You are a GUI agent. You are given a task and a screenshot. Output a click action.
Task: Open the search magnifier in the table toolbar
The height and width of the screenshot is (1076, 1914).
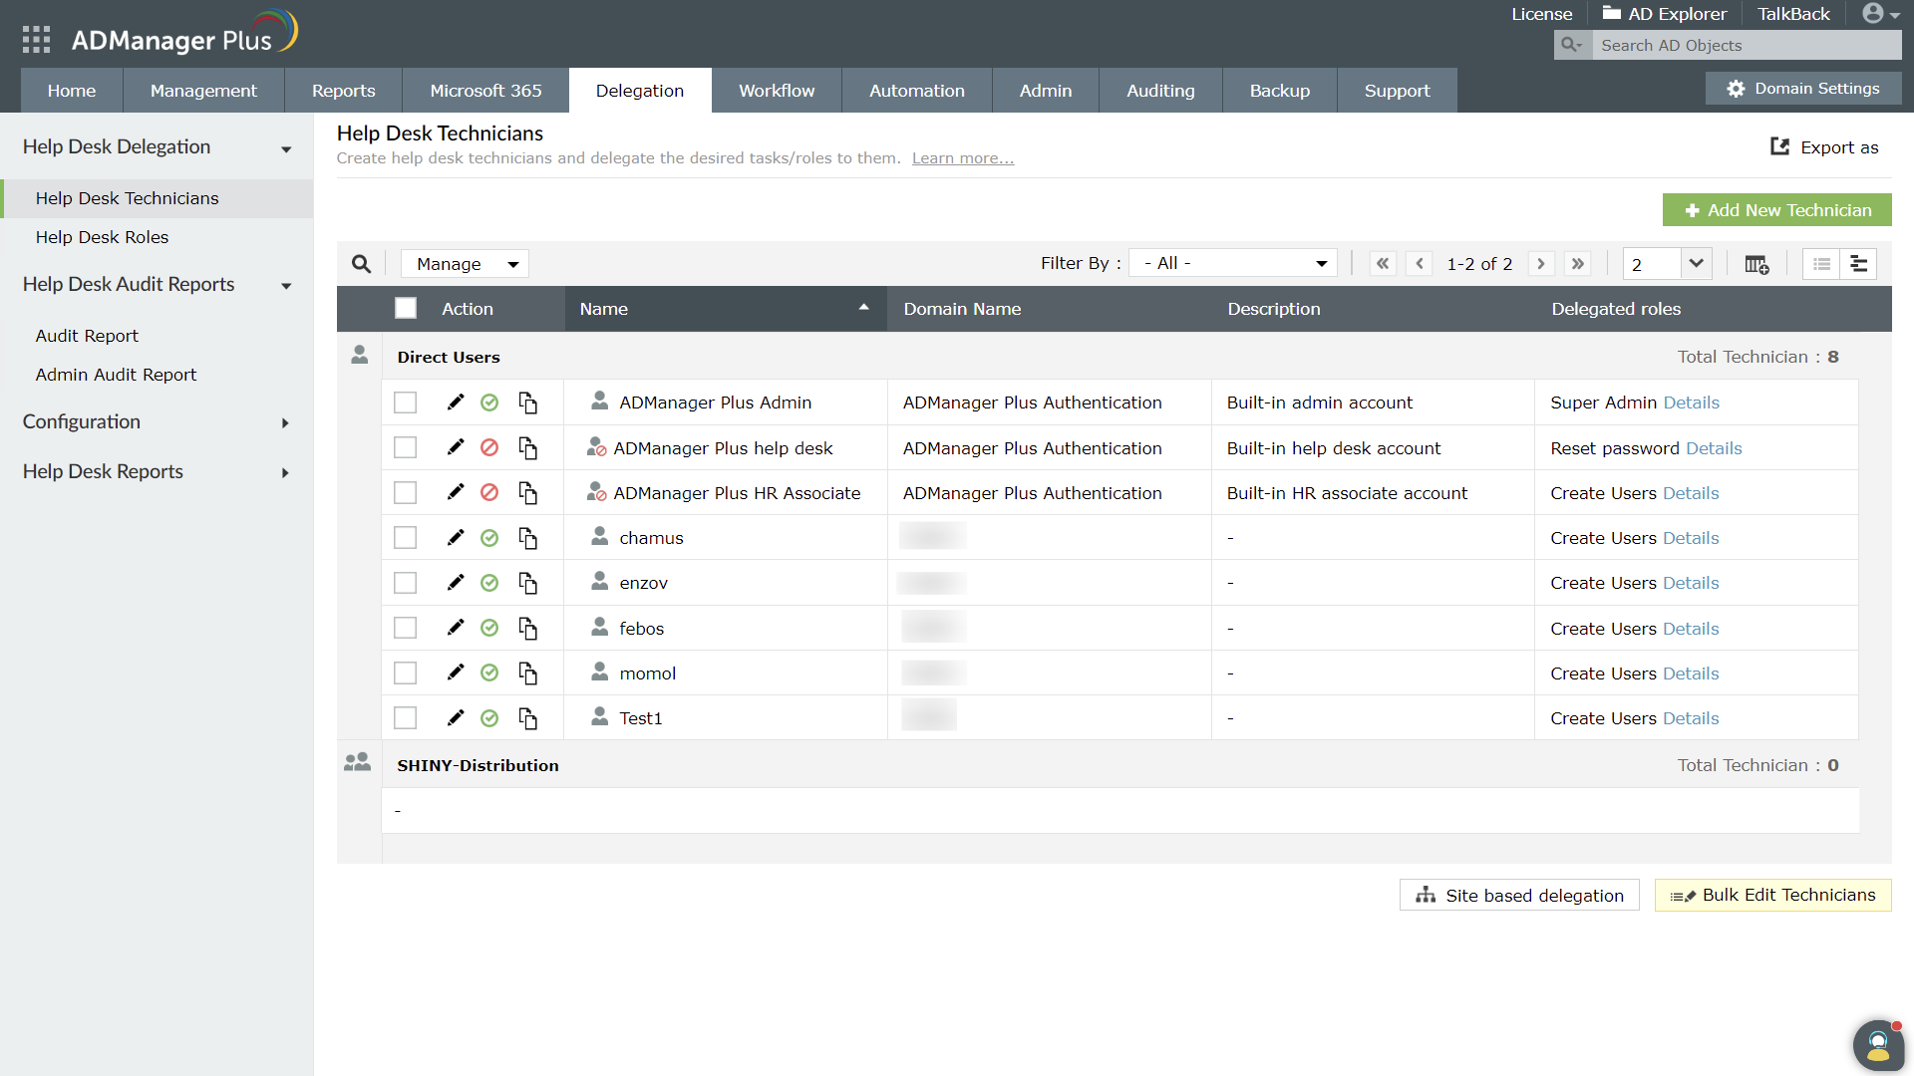[x=361, y=264]
